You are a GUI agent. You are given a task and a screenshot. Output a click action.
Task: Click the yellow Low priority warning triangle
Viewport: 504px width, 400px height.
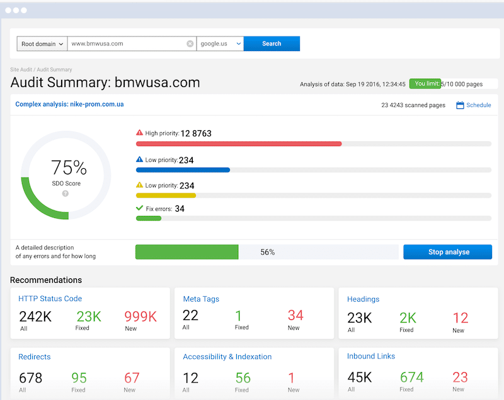(x=139, y=185)
